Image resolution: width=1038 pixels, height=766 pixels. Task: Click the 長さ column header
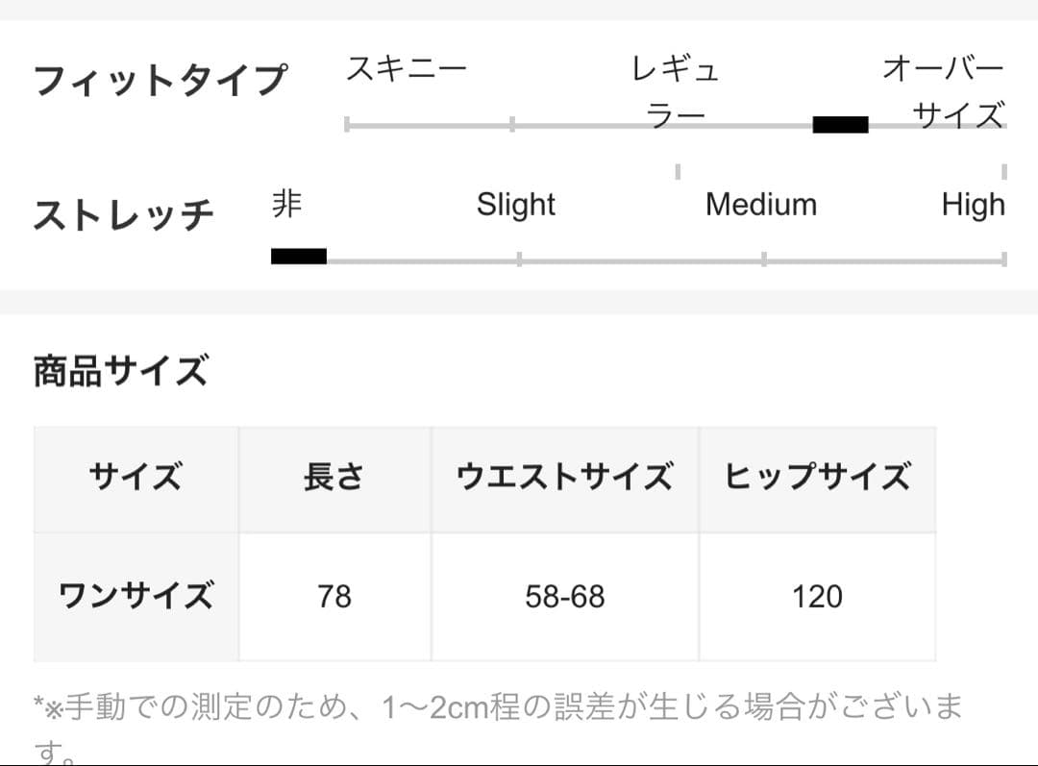pyautogui.click(x=334, y=478)
